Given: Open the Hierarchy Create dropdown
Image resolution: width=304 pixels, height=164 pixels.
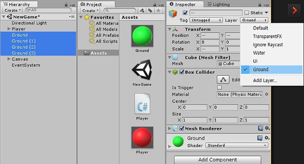Looking at the screenshot, I should (13, 10).
